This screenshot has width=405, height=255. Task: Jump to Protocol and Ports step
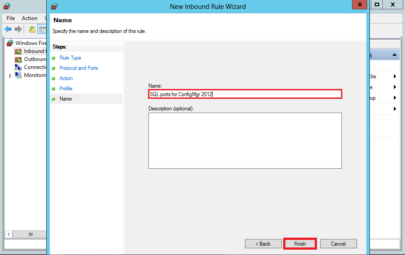point(79,68)
